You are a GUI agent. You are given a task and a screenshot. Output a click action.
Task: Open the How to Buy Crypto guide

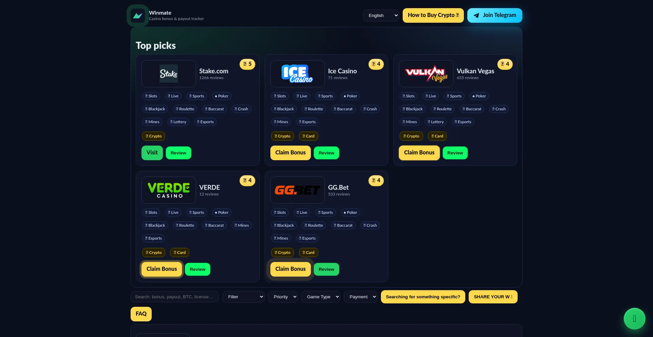click(433, 15)
